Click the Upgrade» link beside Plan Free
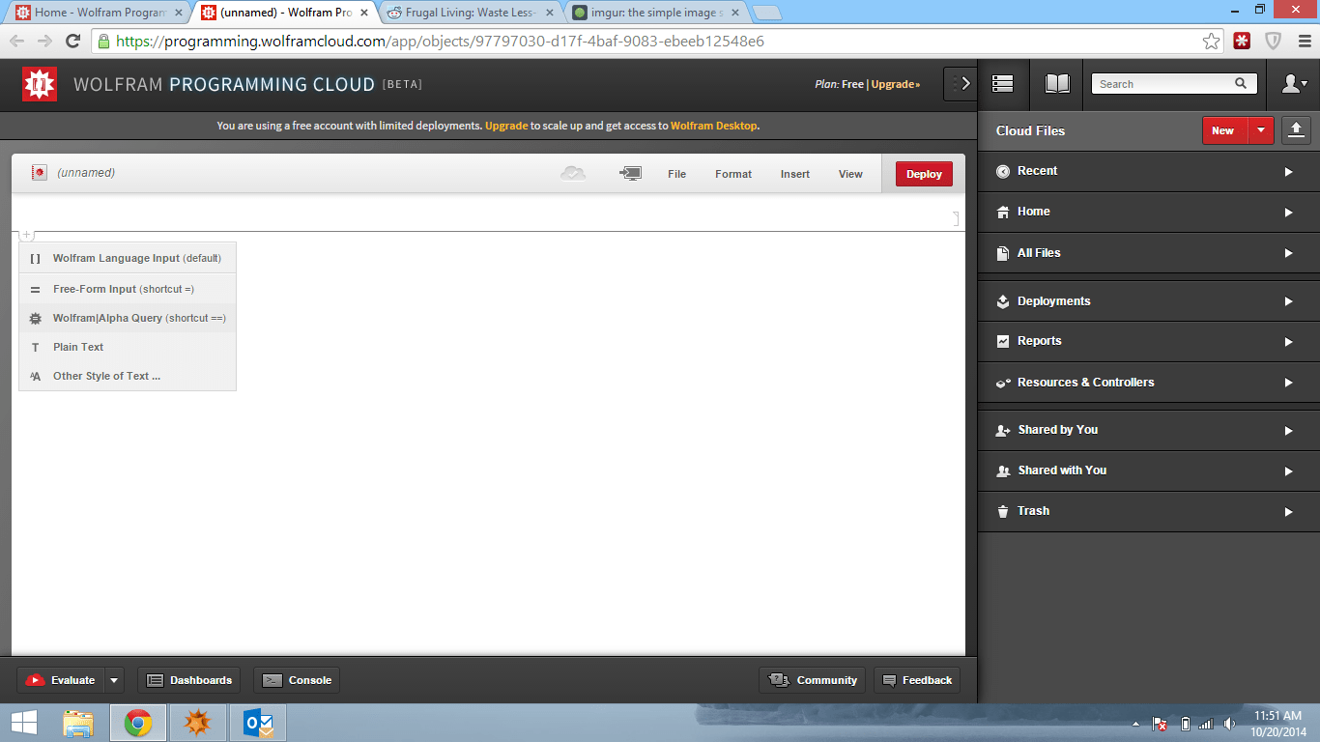 (896, 84)
